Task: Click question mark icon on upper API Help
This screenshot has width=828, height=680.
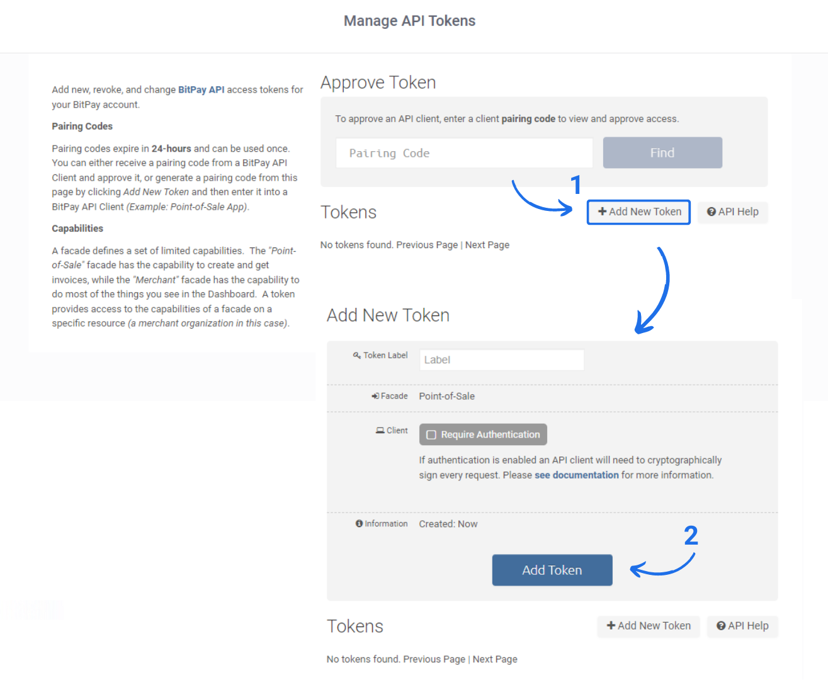Action: pos(712,212)
